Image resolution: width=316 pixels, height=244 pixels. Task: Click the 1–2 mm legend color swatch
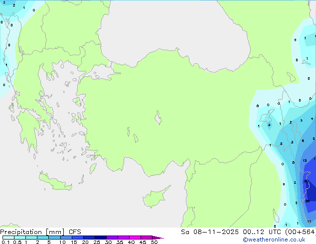click(x=31, y=238)
